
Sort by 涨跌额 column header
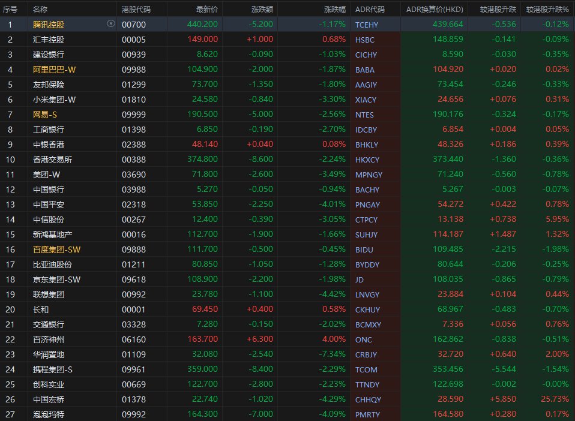coord(262,9)
